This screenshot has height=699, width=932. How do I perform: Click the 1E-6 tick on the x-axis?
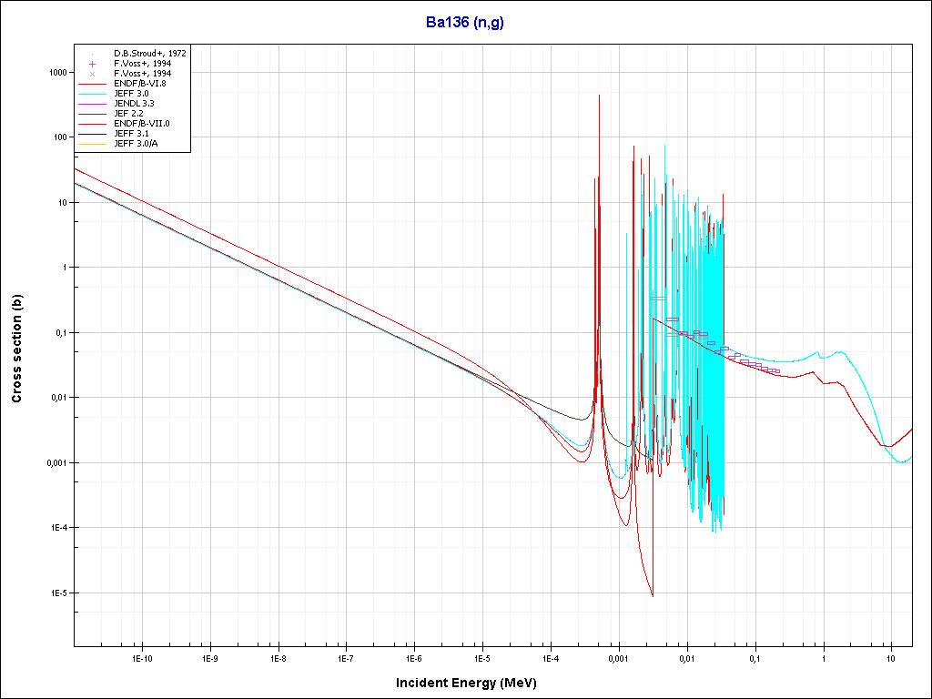tap(414, 657)
